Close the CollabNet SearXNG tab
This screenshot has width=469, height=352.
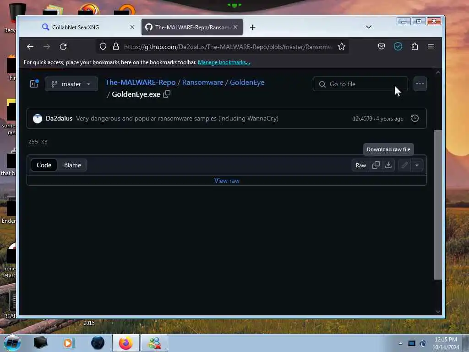pyautogui.click(x=132, y=27)
